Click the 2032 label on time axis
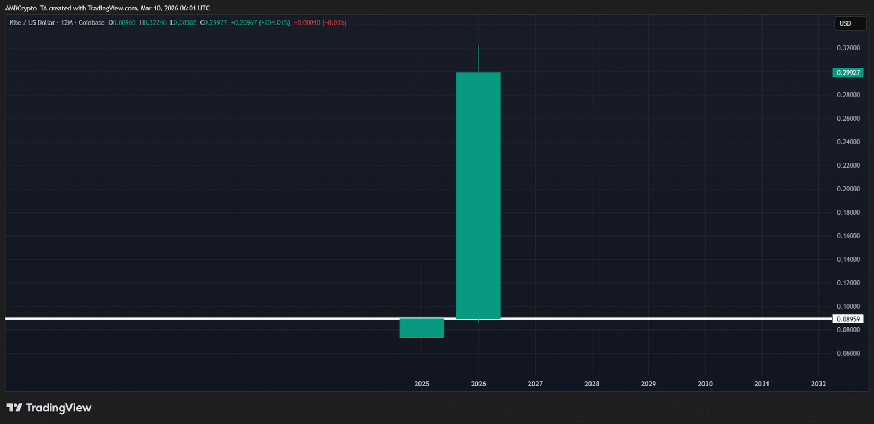874x424 pixels. tap(818, 384)
